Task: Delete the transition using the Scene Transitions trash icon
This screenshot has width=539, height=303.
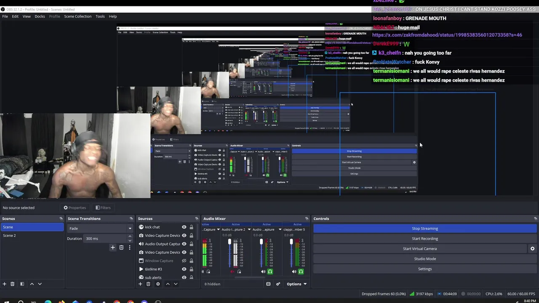Action: point(121,247)
